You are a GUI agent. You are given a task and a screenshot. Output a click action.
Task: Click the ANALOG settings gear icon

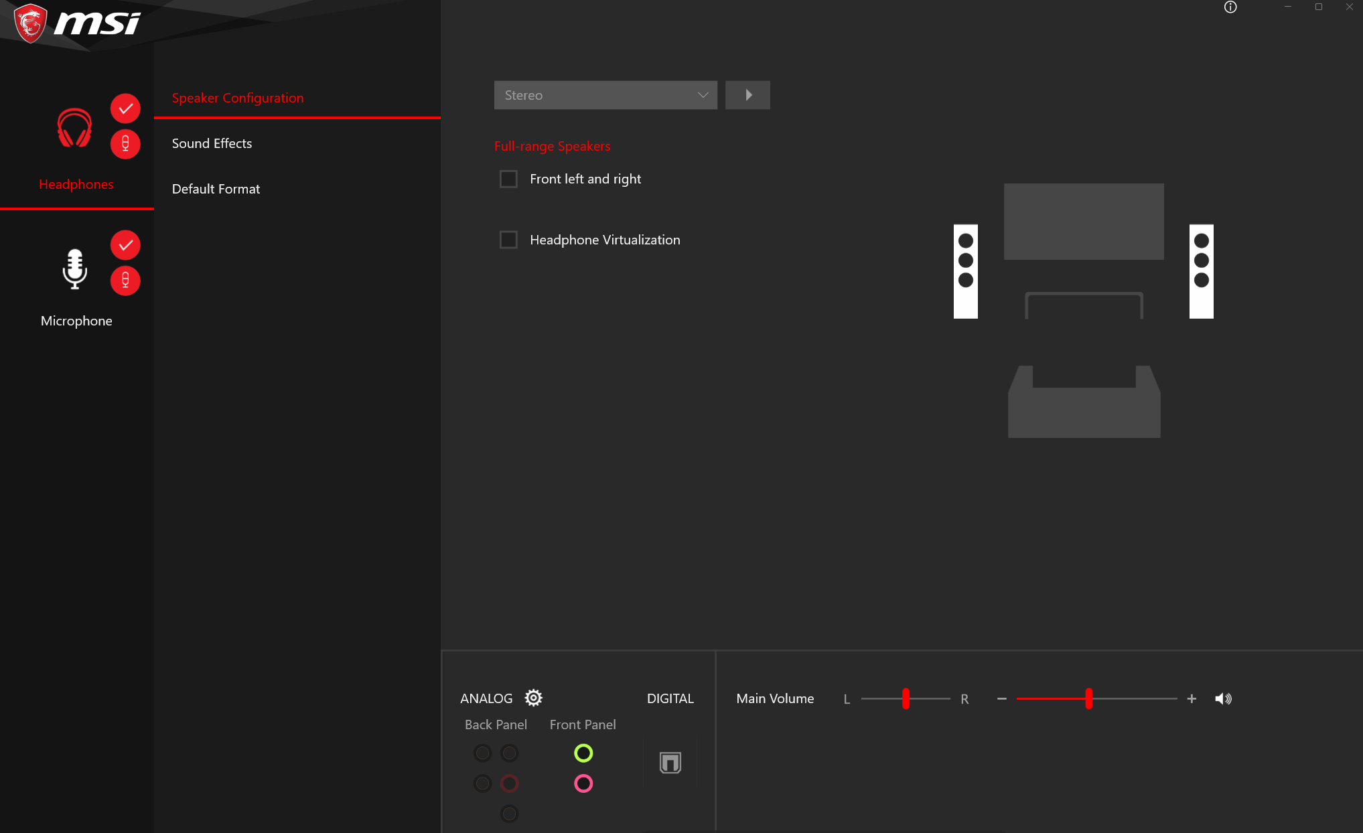[533, 698]
